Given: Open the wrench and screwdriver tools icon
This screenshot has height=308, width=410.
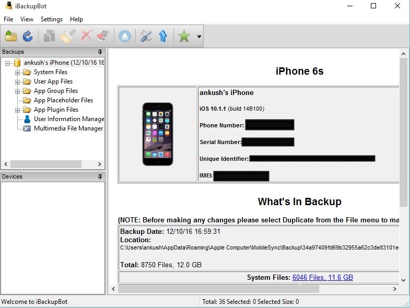Looking at the screenshot, I should pyautogui.click(x=146, y=36).
